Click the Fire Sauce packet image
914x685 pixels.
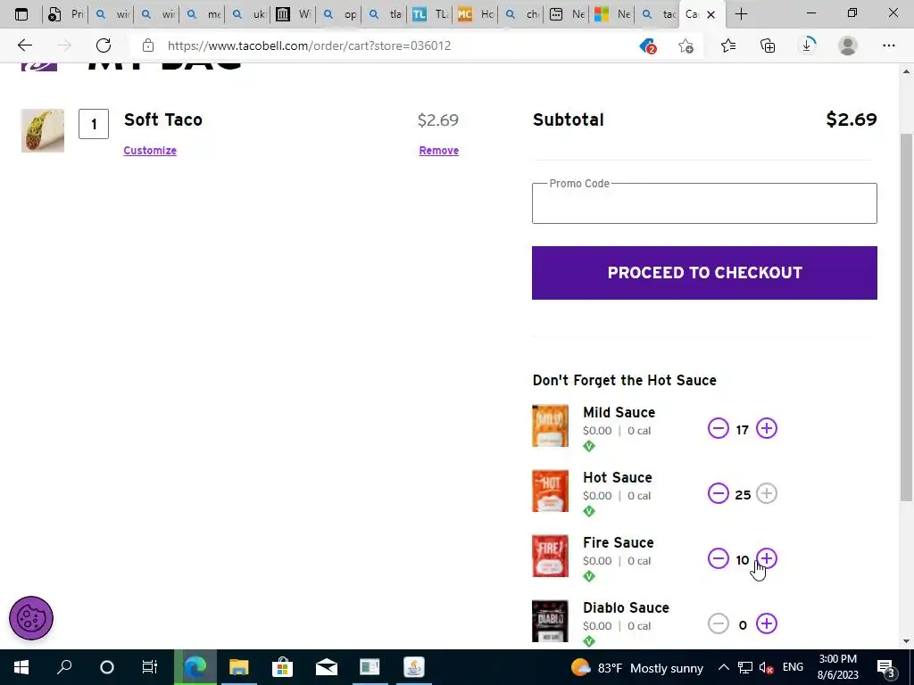[x=550, y=557]
